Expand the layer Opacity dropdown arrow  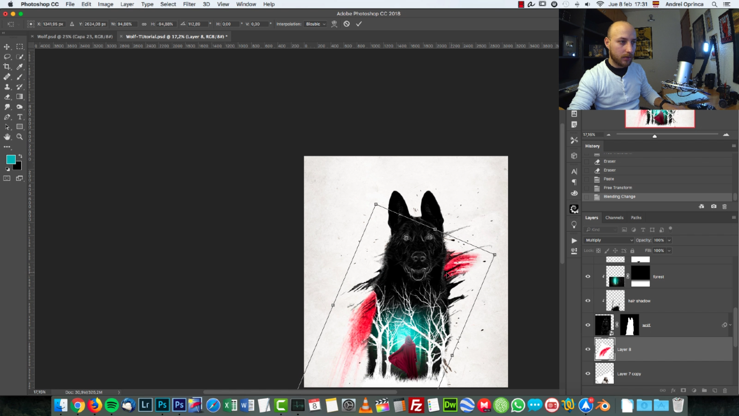pos(669,240)
